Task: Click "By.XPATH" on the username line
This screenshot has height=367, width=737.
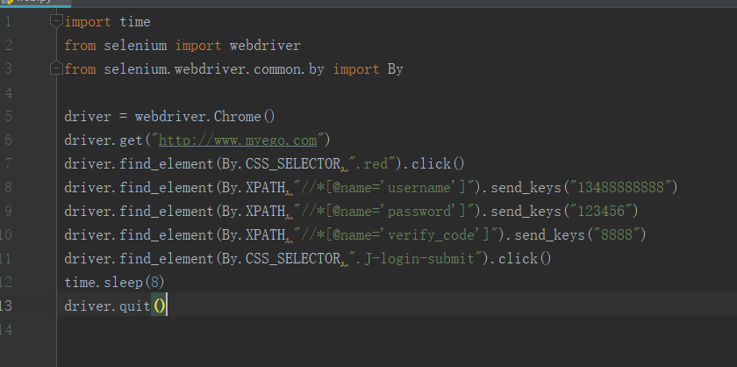Action: (x=254, y=187)
